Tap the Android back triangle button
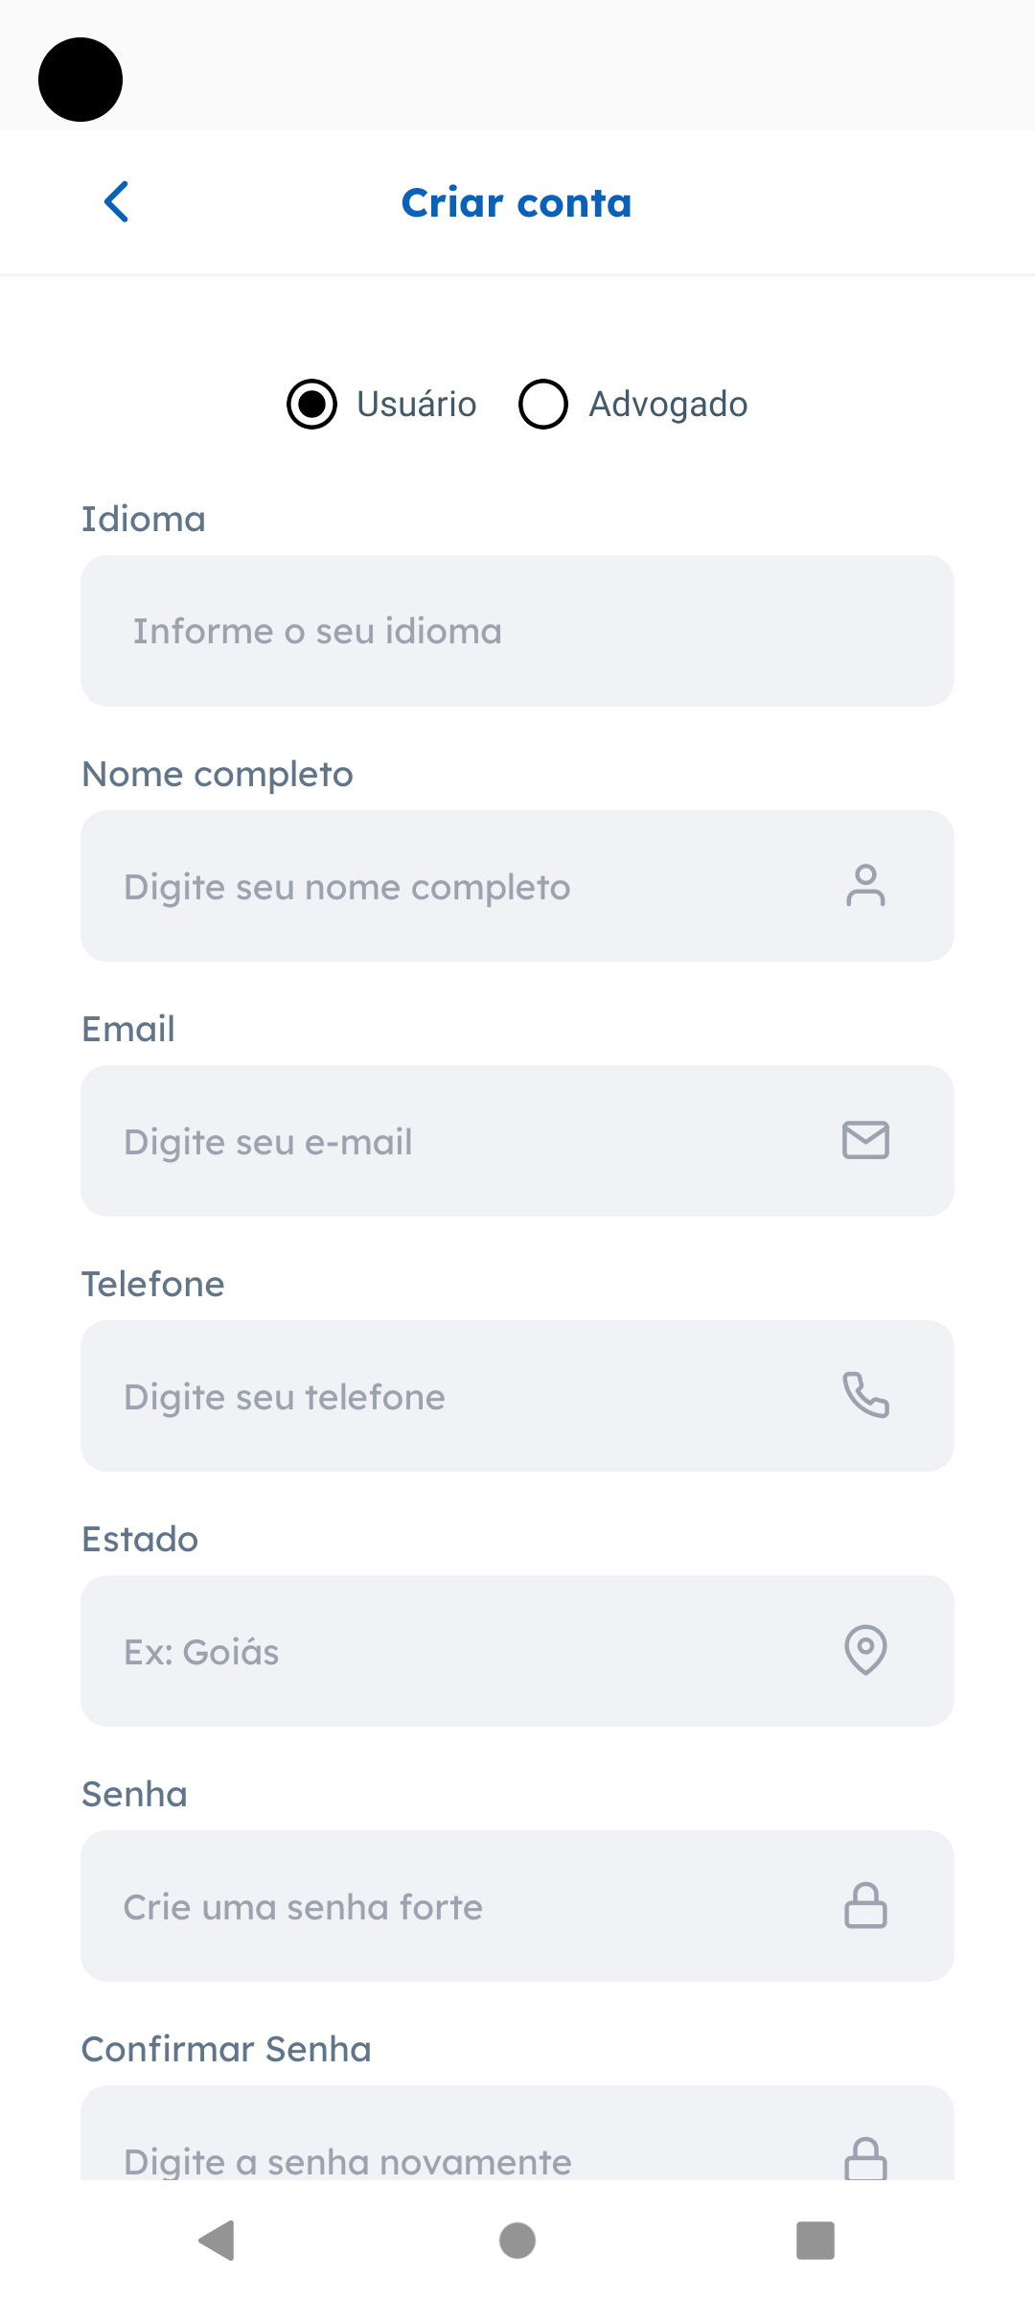 (217, 2241)
